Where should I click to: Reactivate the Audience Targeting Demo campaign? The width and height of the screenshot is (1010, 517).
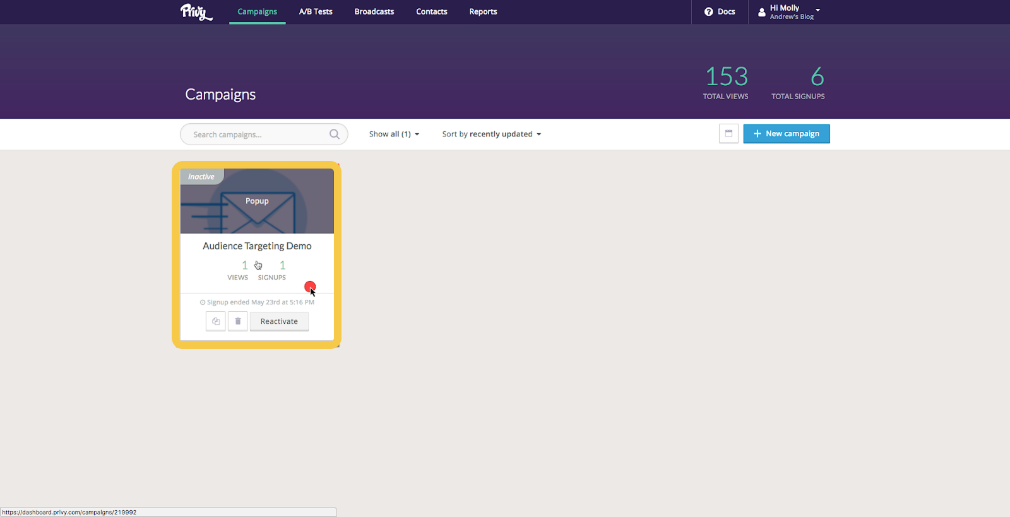tap(279, 321)
